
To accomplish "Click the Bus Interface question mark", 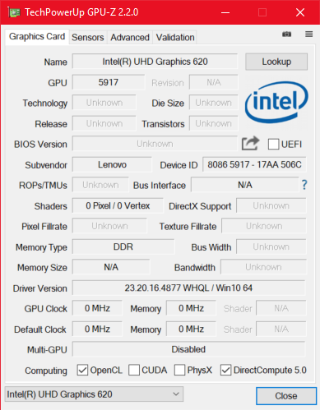I will [304, 185].
